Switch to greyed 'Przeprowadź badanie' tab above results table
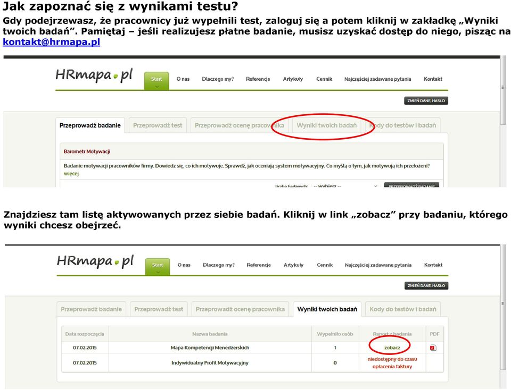The width and height of the screenshot is (511, 390). click(91, 309)
